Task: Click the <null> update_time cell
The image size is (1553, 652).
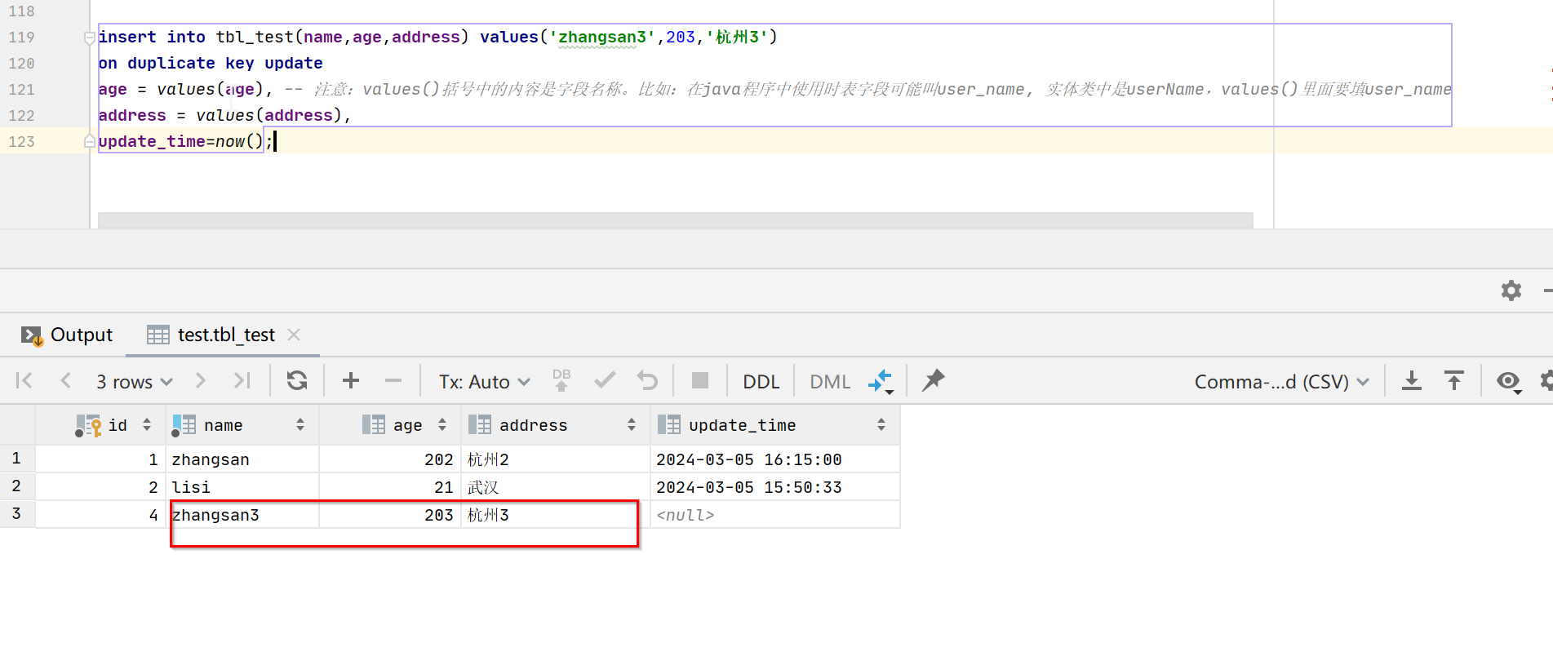Action: [x=775, y=515]
